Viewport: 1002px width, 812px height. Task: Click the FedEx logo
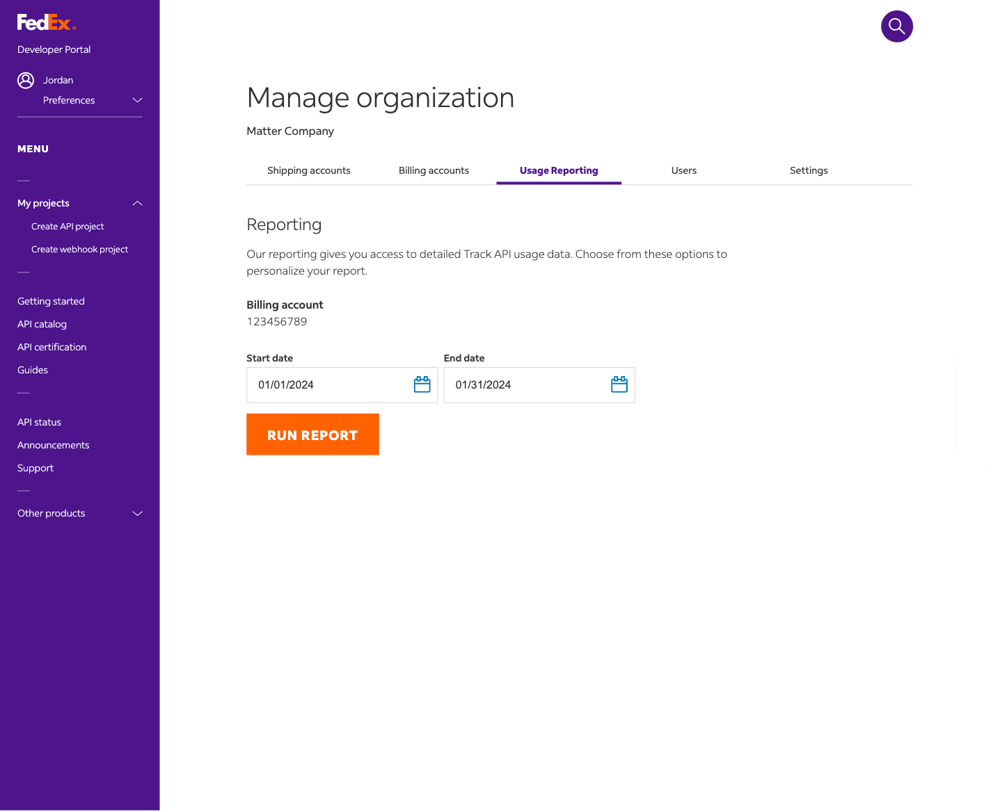pyautogui.click(x=47, y=23)
